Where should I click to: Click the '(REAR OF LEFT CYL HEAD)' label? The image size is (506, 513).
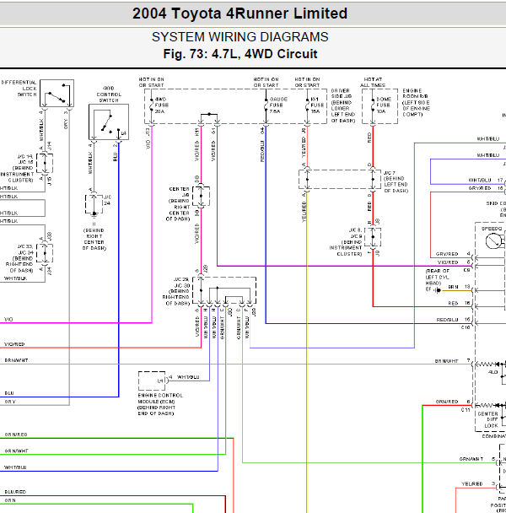pos(438,277)
